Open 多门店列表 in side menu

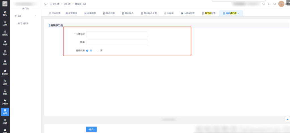[x=23, y=23]
